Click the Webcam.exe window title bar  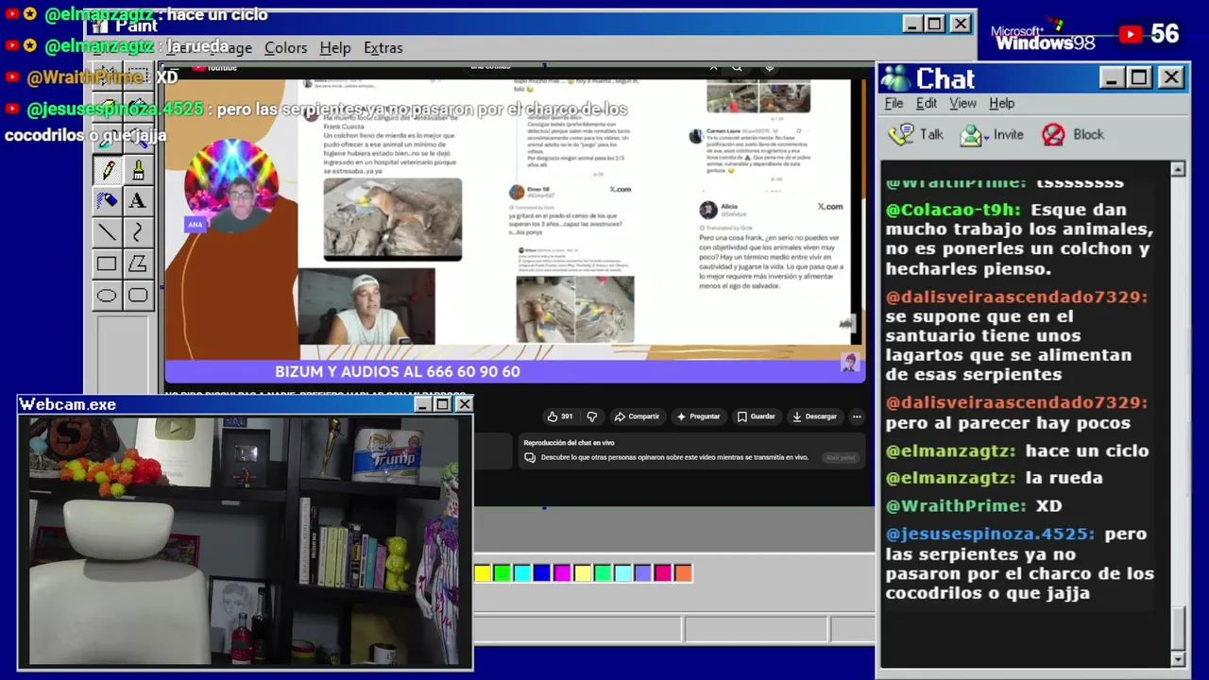click(246, 404)
